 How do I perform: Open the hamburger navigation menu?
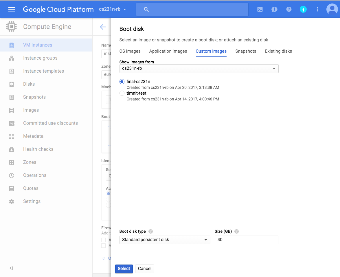pos(11,9)
